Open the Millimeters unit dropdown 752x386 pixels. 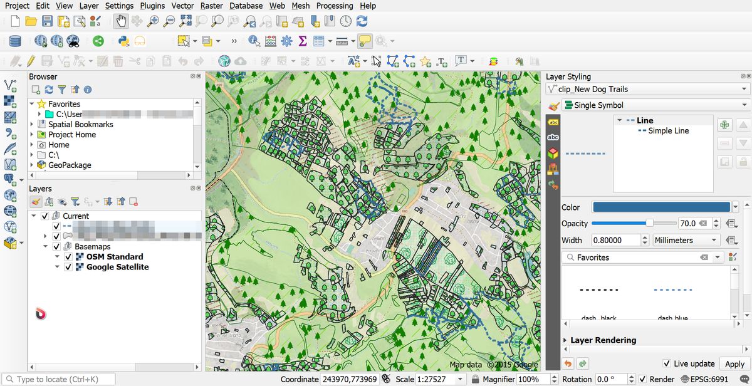coord(686,240)
